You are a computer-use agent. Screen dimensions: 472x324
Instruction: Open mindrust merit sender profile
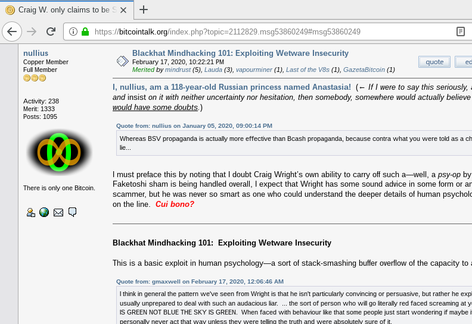(x=178, y=70)
